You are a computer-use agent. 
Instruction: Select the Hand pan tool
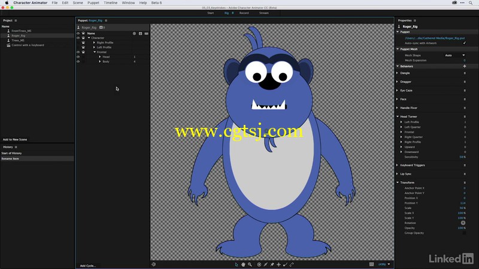(243, 264)
